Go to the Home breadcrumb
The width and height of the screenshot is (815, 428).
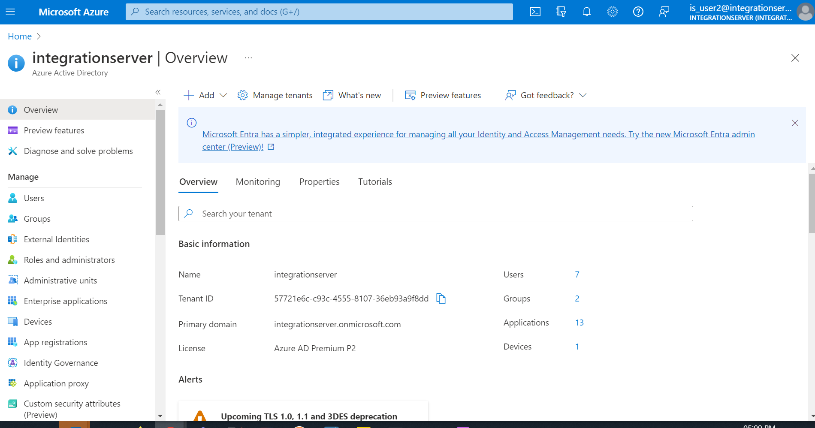tap(20, 36)
